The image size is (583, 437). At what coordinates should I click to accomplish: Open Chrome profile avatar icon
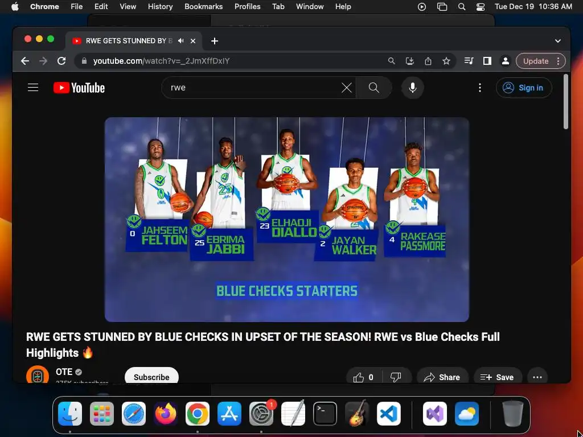(x=506, y=61)
